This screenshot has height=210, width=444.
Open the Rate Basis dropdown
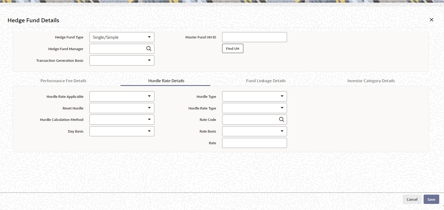pos(254,131)
